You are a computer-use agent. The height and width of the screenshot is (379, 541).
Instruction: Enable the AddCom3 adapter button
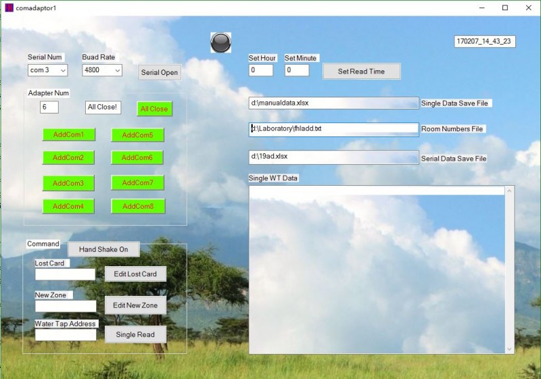(68, 183)
